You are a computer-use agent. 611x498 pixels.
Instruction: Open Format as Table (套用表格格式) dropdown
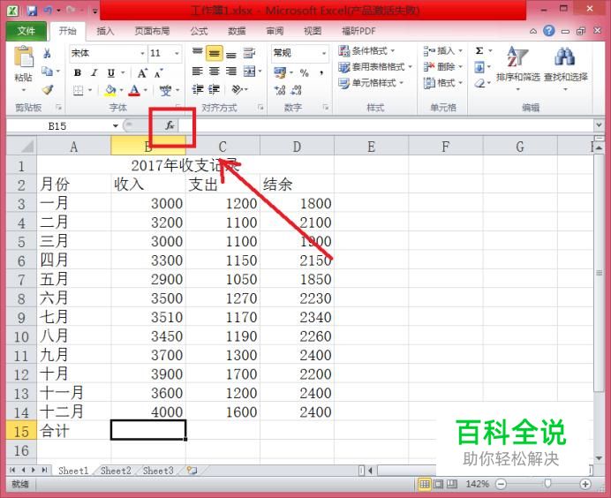tap(375, 67)
